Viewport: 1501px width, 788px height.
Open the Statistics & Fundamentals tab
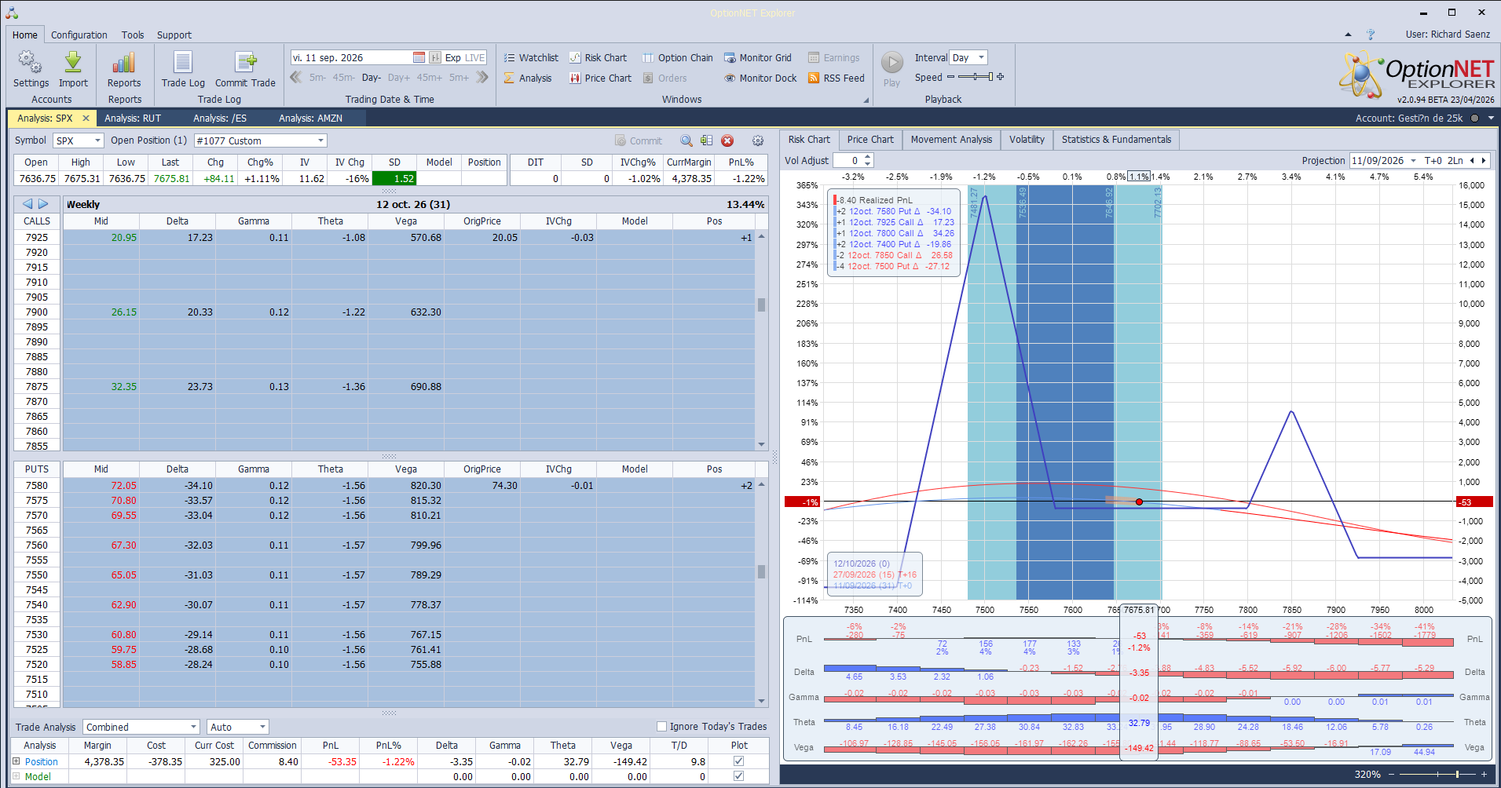(x=1116, y=139)
